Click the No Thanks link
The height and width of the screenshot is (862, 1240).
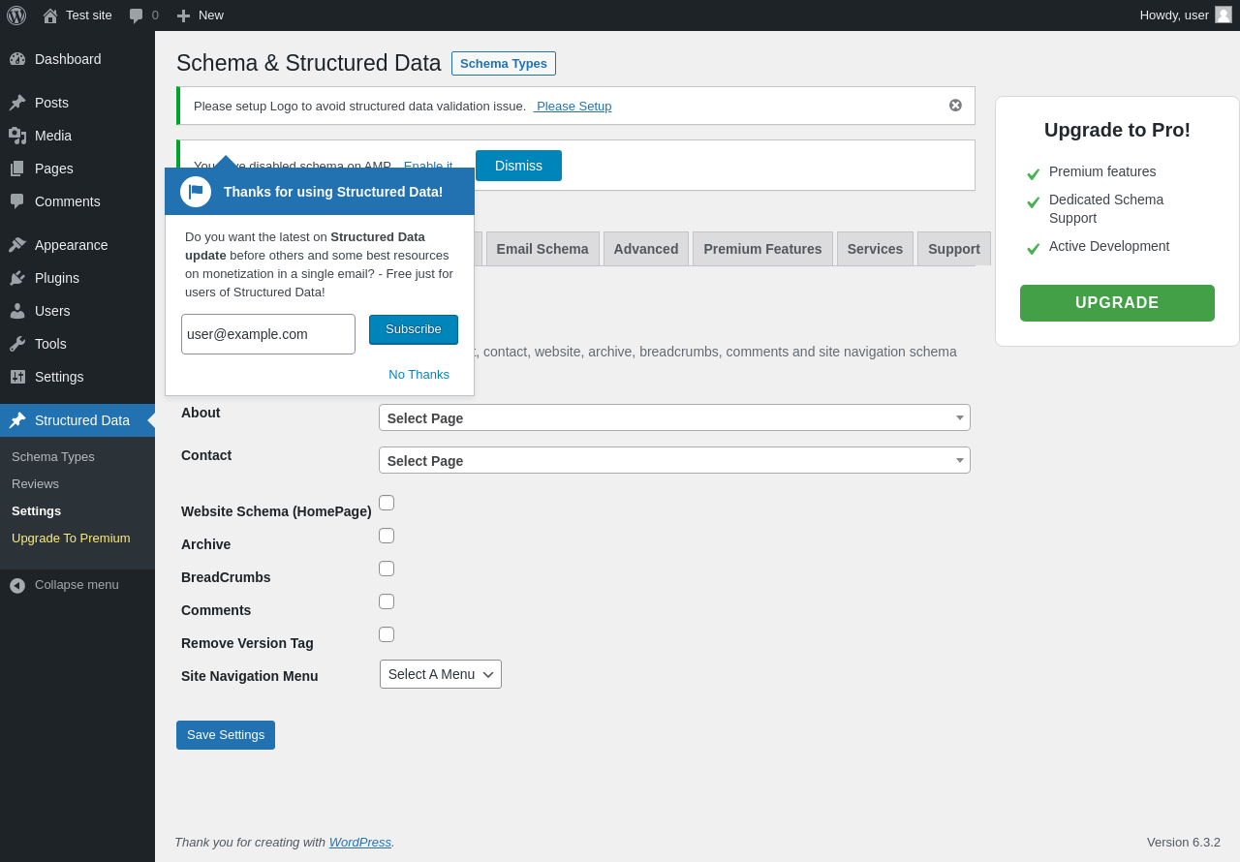418,374
